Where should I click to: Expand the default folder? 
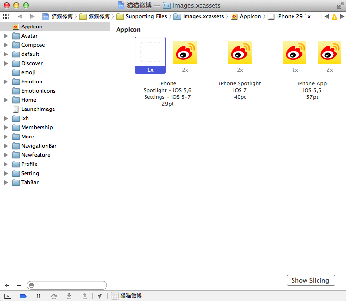click(6, 54)
